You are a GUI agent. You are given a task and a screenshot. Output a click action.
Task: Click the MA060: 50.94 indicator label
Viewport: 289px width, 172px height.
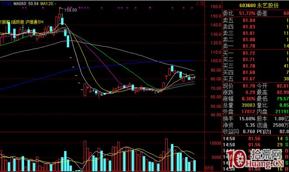(x=26, y=3)
